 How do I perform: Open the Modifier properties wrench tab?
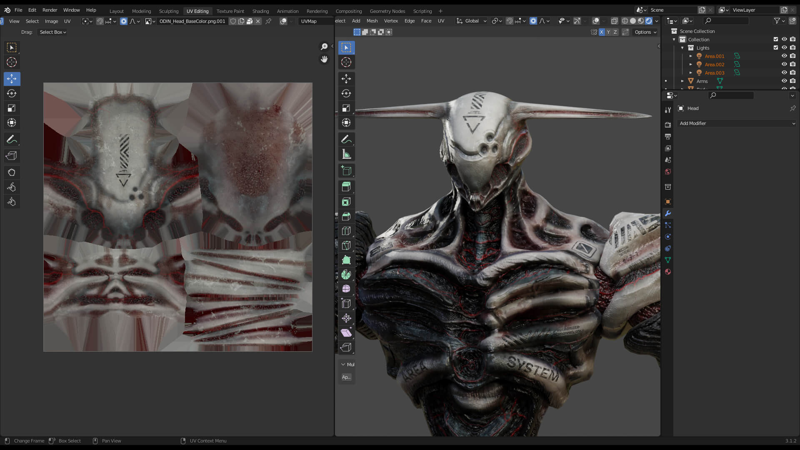click(x=668, y=213)
